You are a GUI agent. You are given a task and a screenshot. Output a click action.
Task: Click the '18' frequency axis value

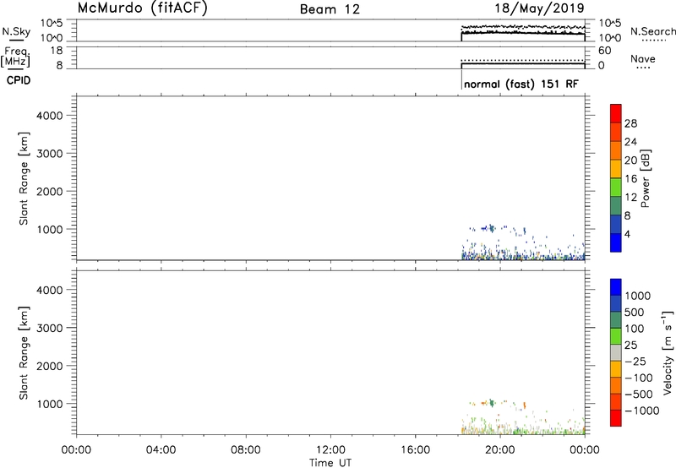click(x=57, y=51)
